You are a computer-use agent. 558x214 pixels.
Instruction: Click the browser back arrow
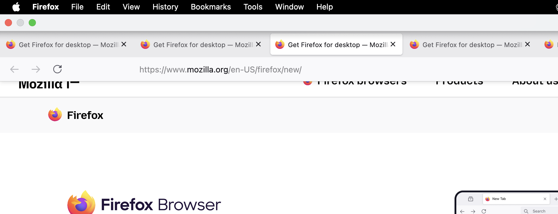tap(14, 69)
